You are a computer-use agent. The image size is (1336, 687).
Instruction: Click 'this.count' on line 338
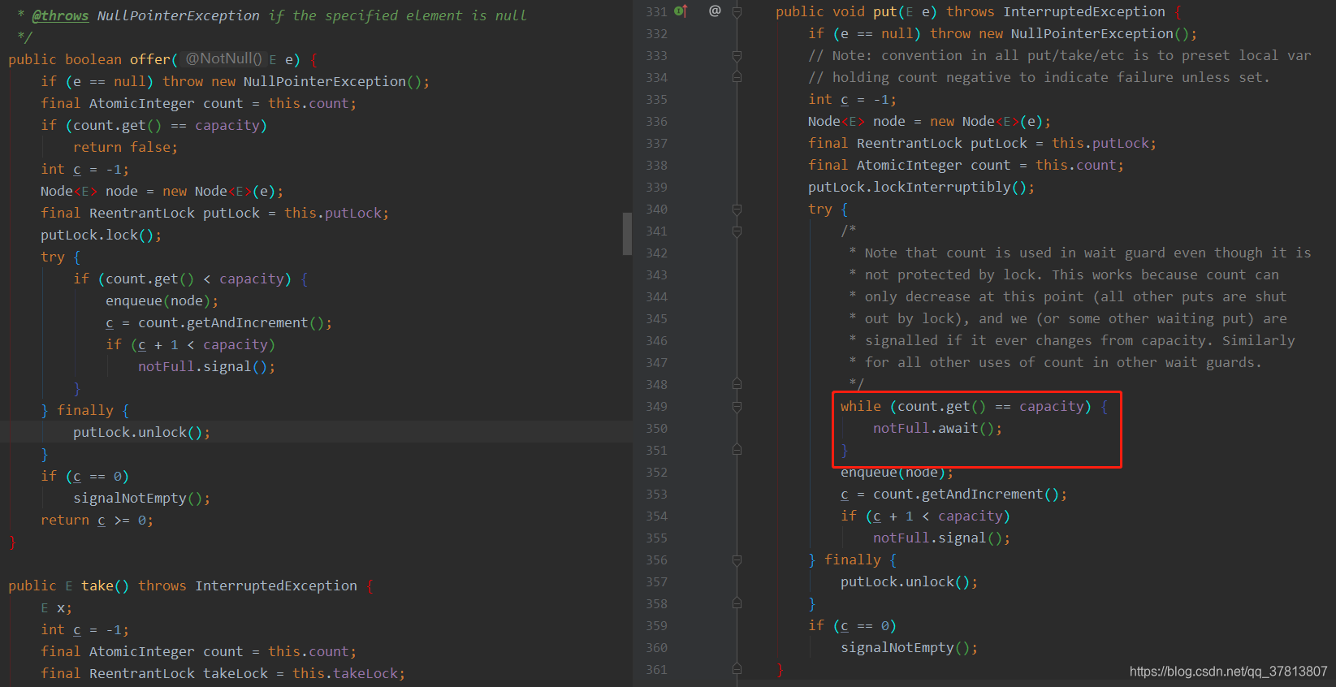pos(1075,165)
